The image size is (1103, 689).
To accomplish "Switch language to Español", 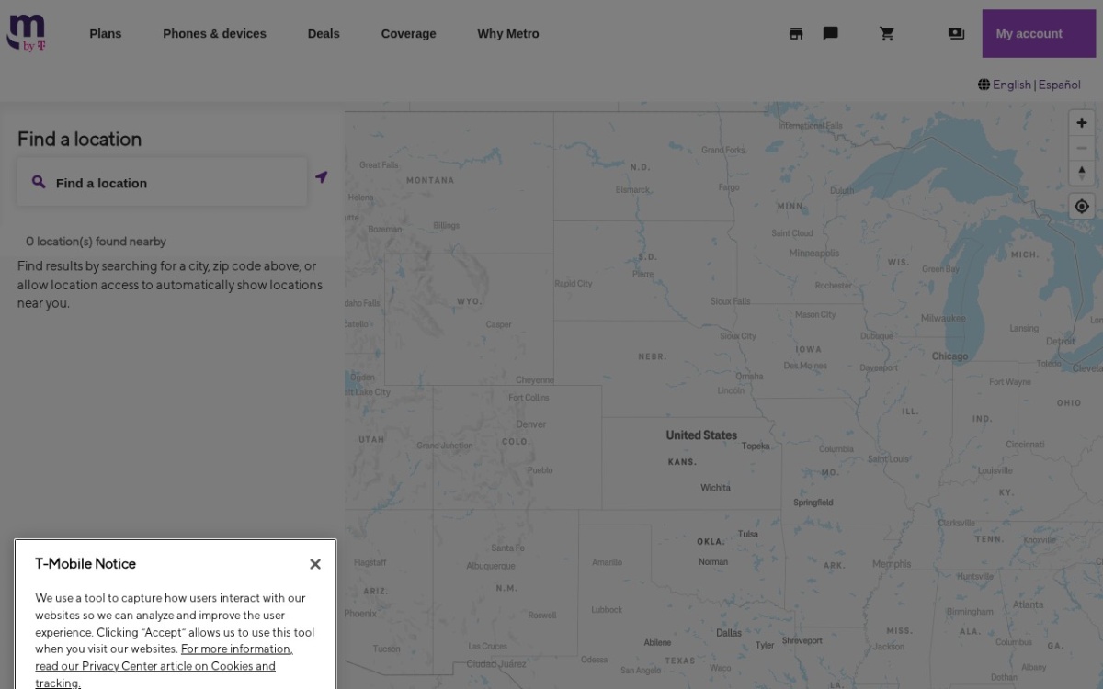I will click(1060, 85).
